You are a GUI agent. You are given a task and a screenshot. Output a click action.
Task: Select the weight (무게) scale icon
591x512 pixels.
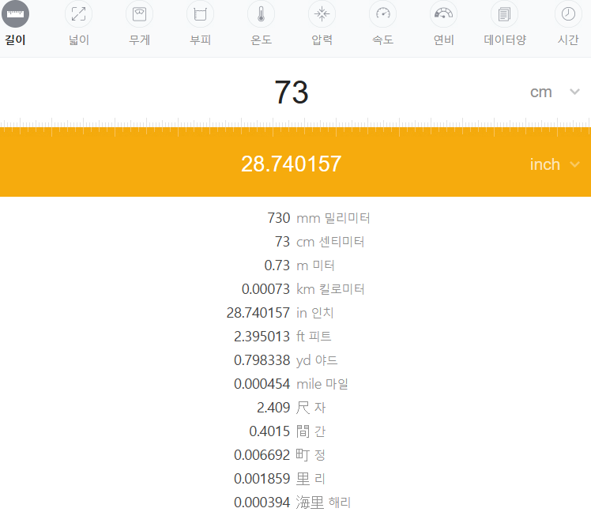tap(140, 14)
